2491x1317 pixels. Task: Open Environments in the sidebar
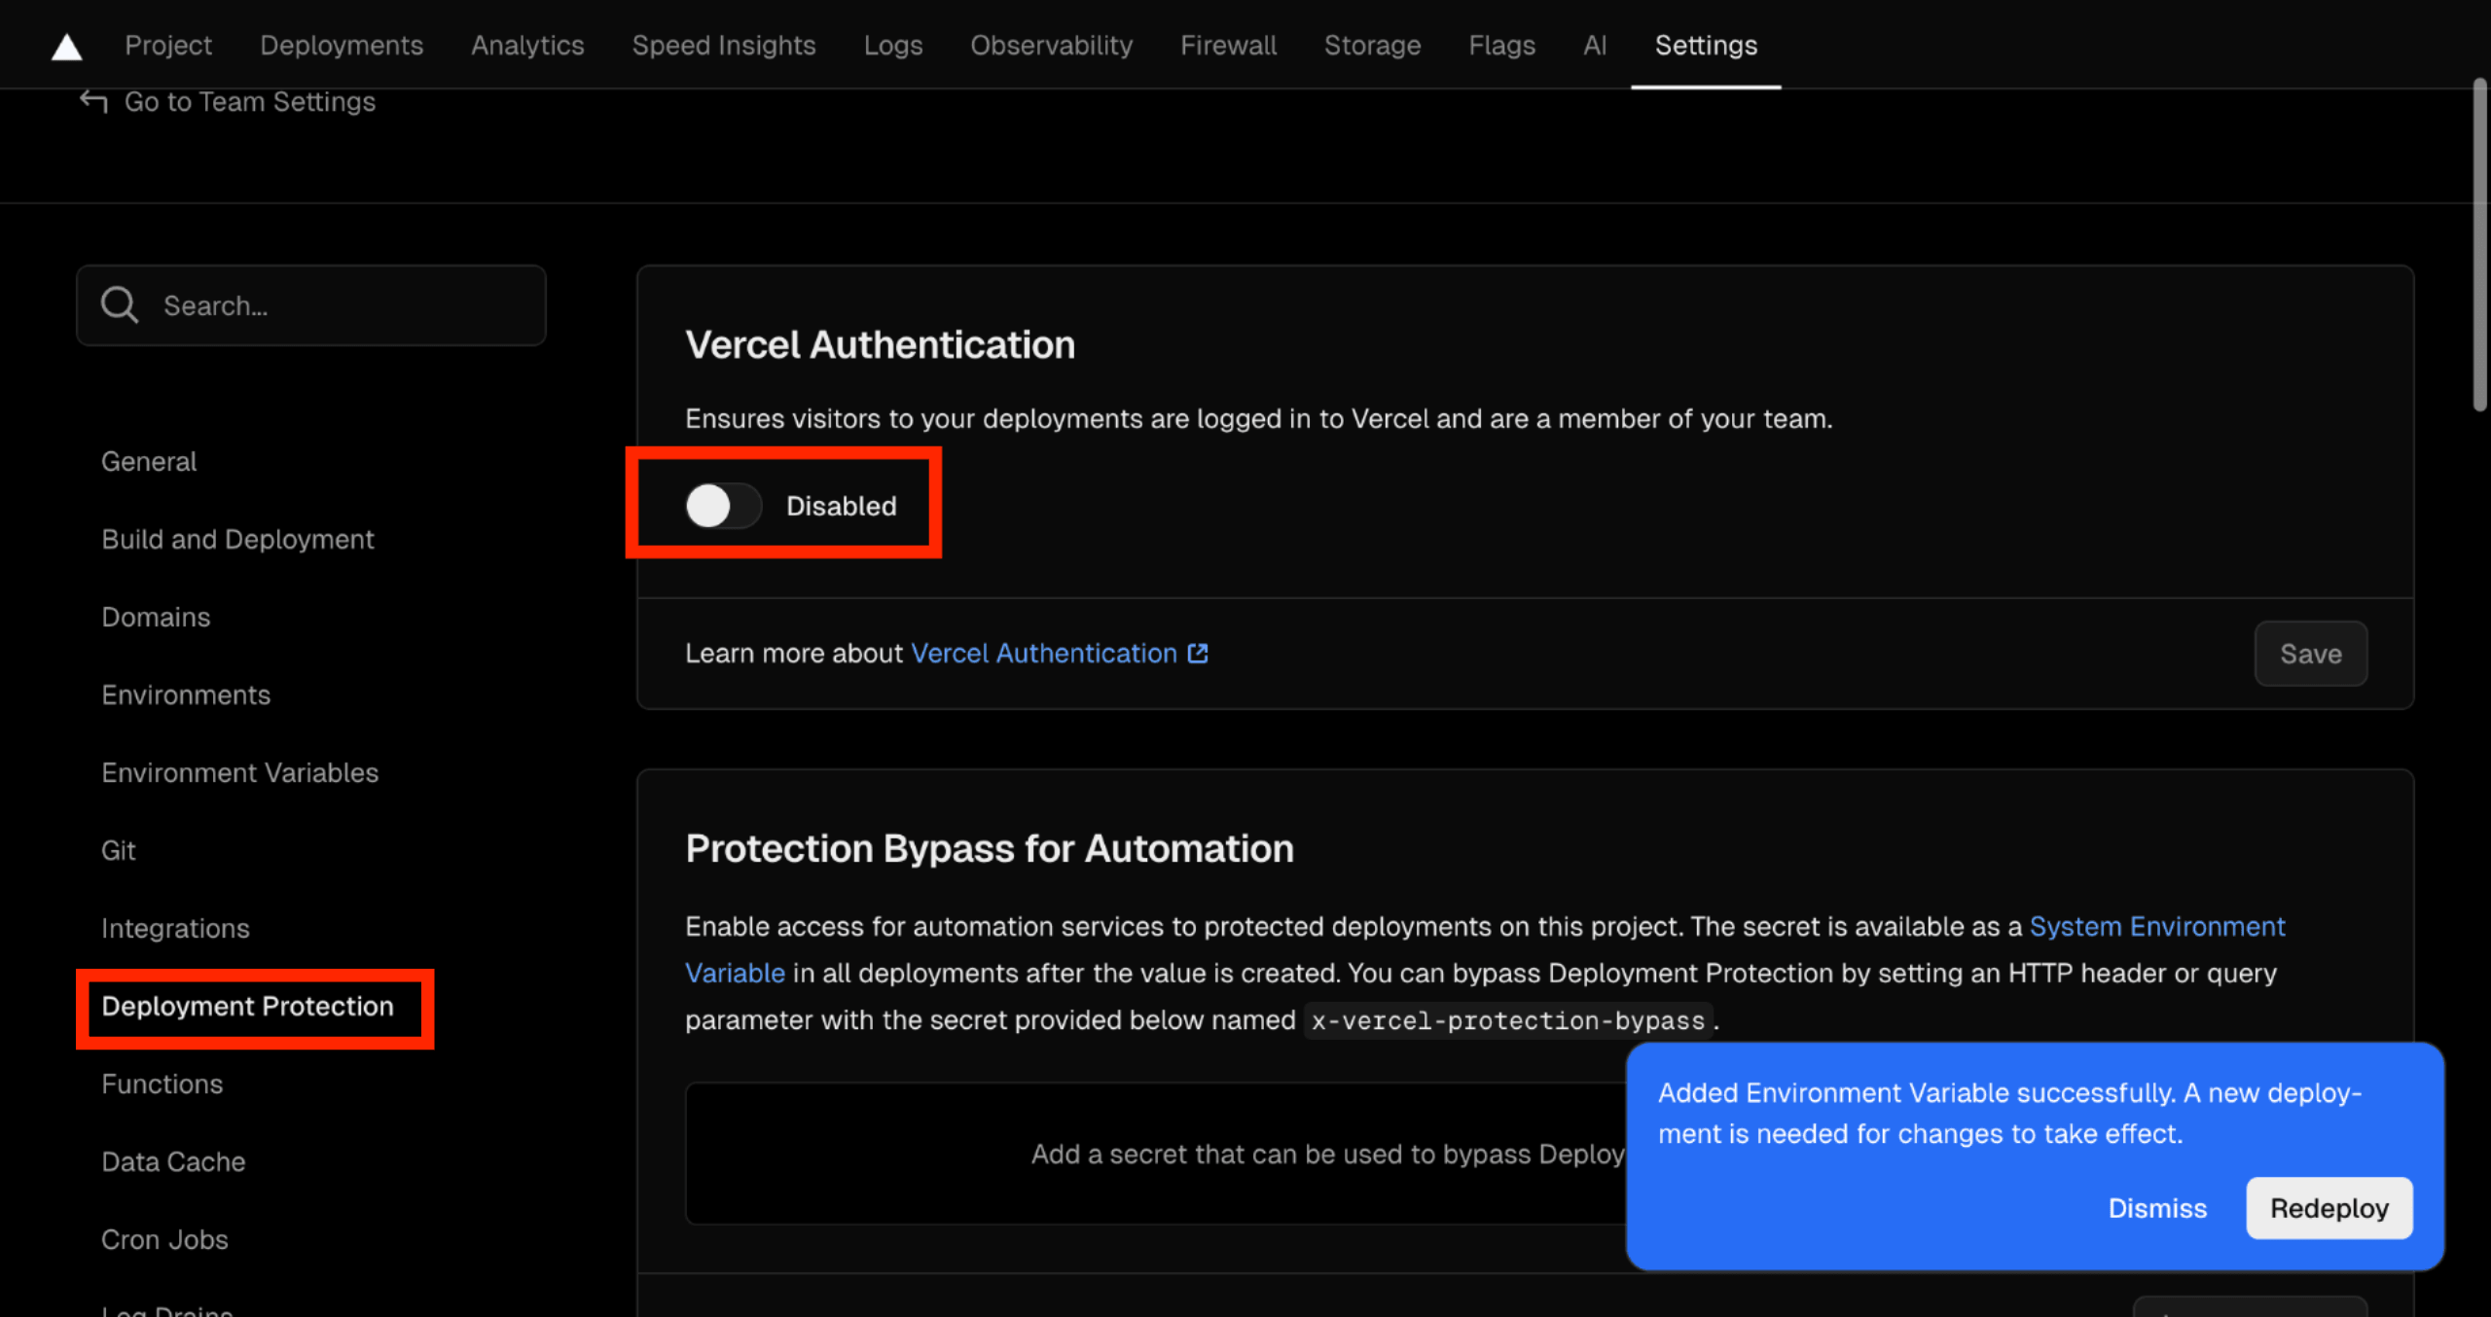click(186, 694)
